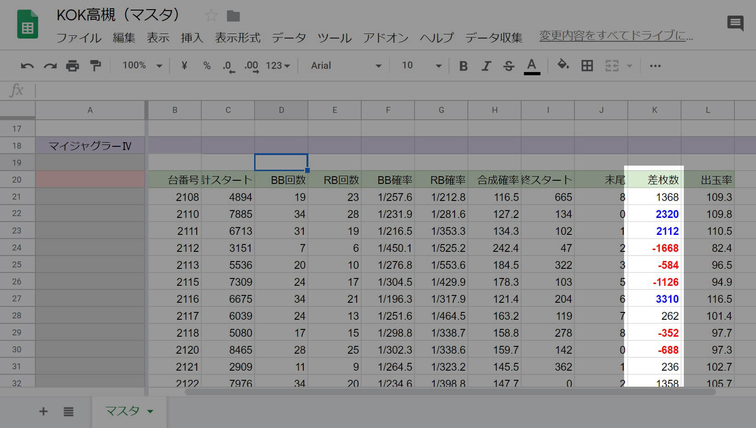This screenshot has height=428, width=756.
Task: Show more toolbar options
Action: pos(655,66)
